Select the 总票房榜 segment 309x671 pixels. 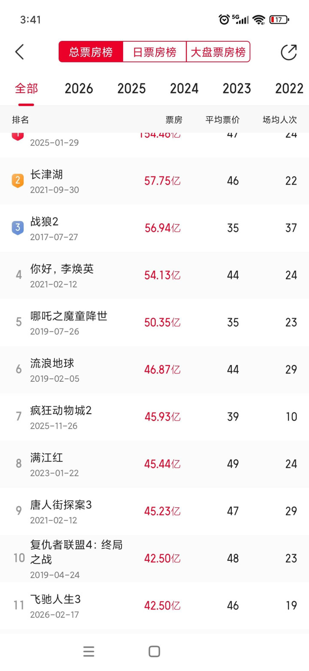(91, 52)
